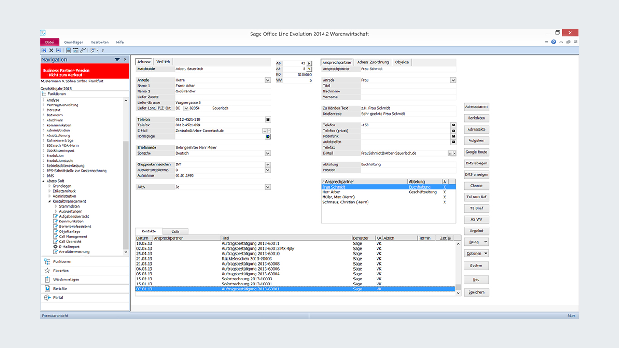
Task: Open the Datei menu
Action: [x=49, y=42]
